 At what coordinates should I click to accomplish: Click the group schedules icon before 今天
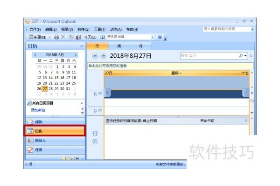(x=78, y=37)
